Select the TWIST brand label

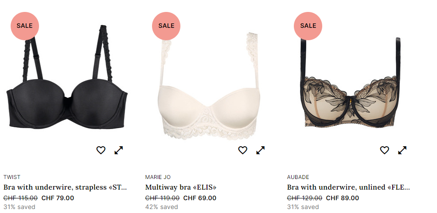pos(12,177)
